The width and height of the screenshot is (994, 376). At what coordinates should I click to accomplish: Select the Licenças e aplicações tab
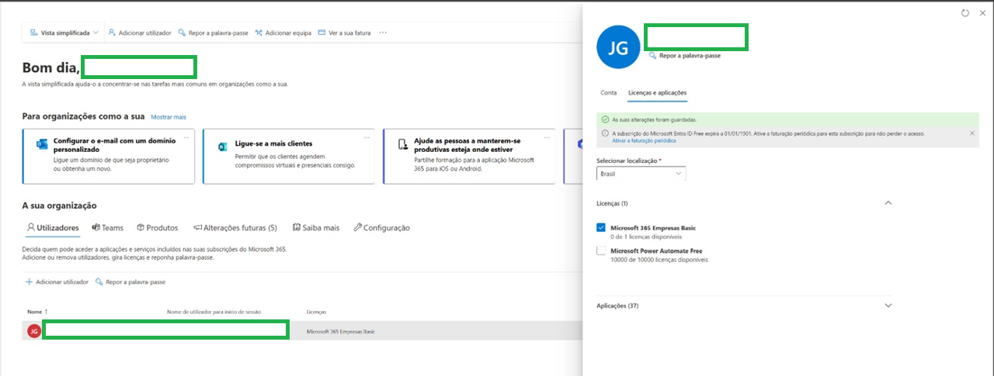657,93
